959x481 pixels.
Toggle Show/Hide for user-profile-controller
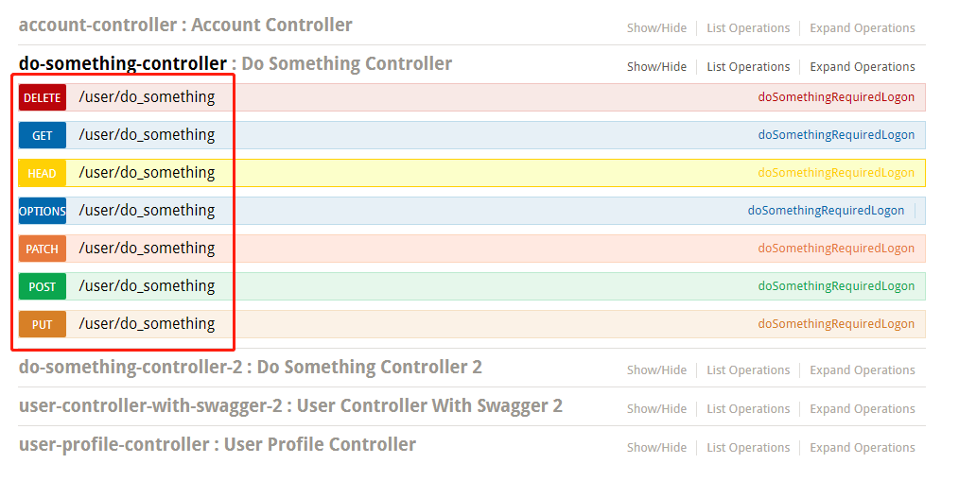click(x=656, y=447)
